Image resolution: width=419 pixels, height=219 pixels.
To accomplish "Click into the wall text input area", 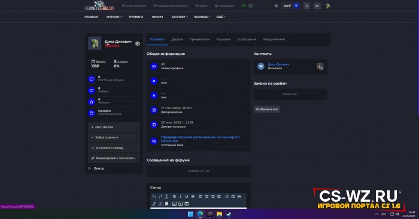I will click(x=198, y=208).
